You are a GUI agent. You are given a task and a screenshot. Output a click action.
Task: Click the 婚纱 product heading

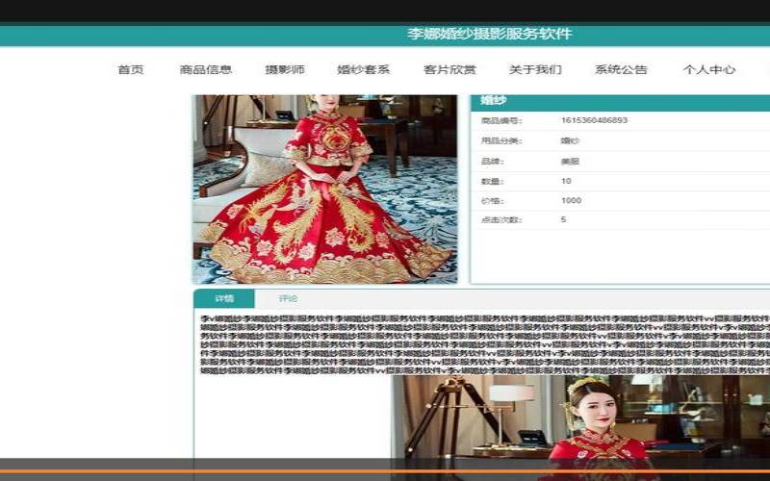click(x=493, y=101)
